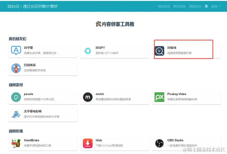Image resolution: width=227 pixels, height=154 pixels.
Task: Click the description 高质量视频和动画的精选画廊
Action: [113, 99]
